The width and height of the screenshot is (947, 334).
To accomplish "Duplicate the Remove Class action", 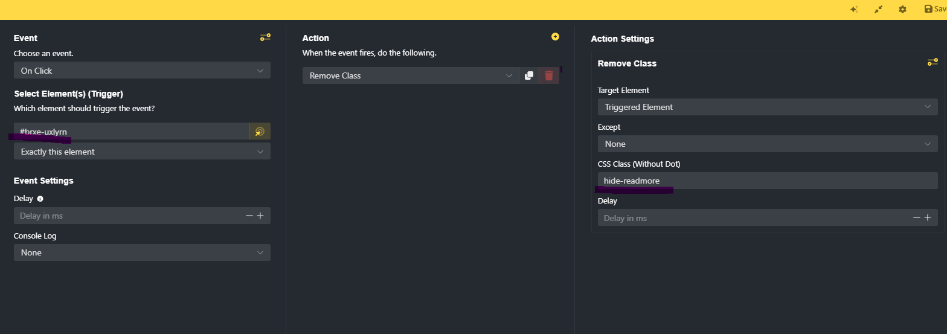I will (529, 75).
